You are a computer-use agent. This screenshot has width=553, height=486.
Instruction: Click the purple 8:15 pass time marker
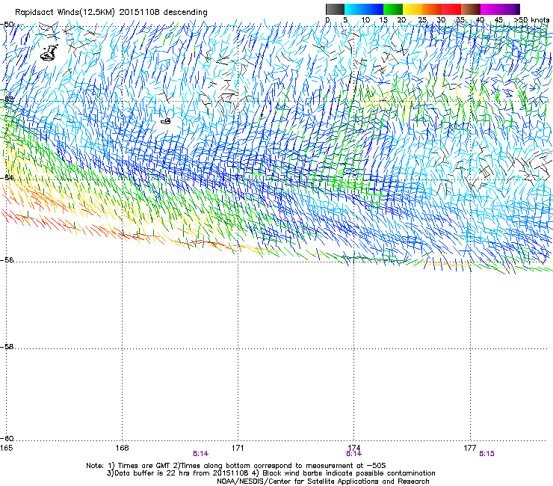tap(486, 454)
